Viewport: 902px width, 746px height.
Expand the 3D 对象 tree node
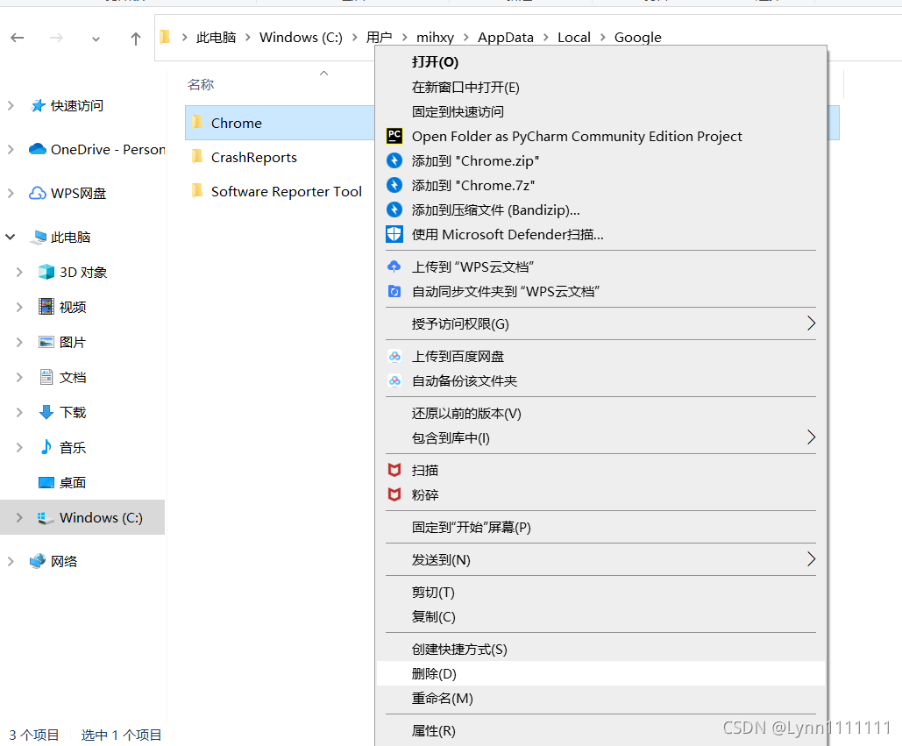19,272
